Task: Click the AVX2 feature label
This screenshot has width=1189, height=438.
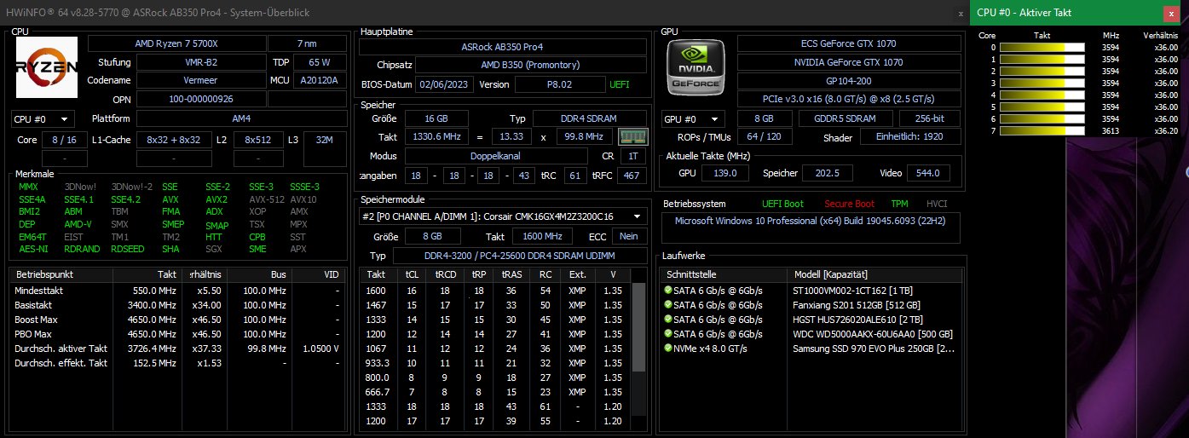Action: point(216,199)
